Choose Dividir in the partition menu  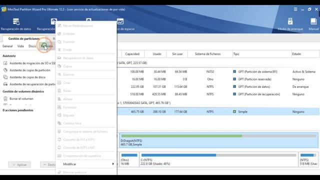coord(86,50)
